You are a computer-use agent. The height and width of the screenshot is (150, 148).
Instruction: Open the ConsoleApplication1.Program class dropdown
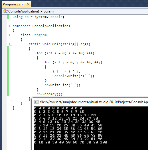tap(75, 11)
